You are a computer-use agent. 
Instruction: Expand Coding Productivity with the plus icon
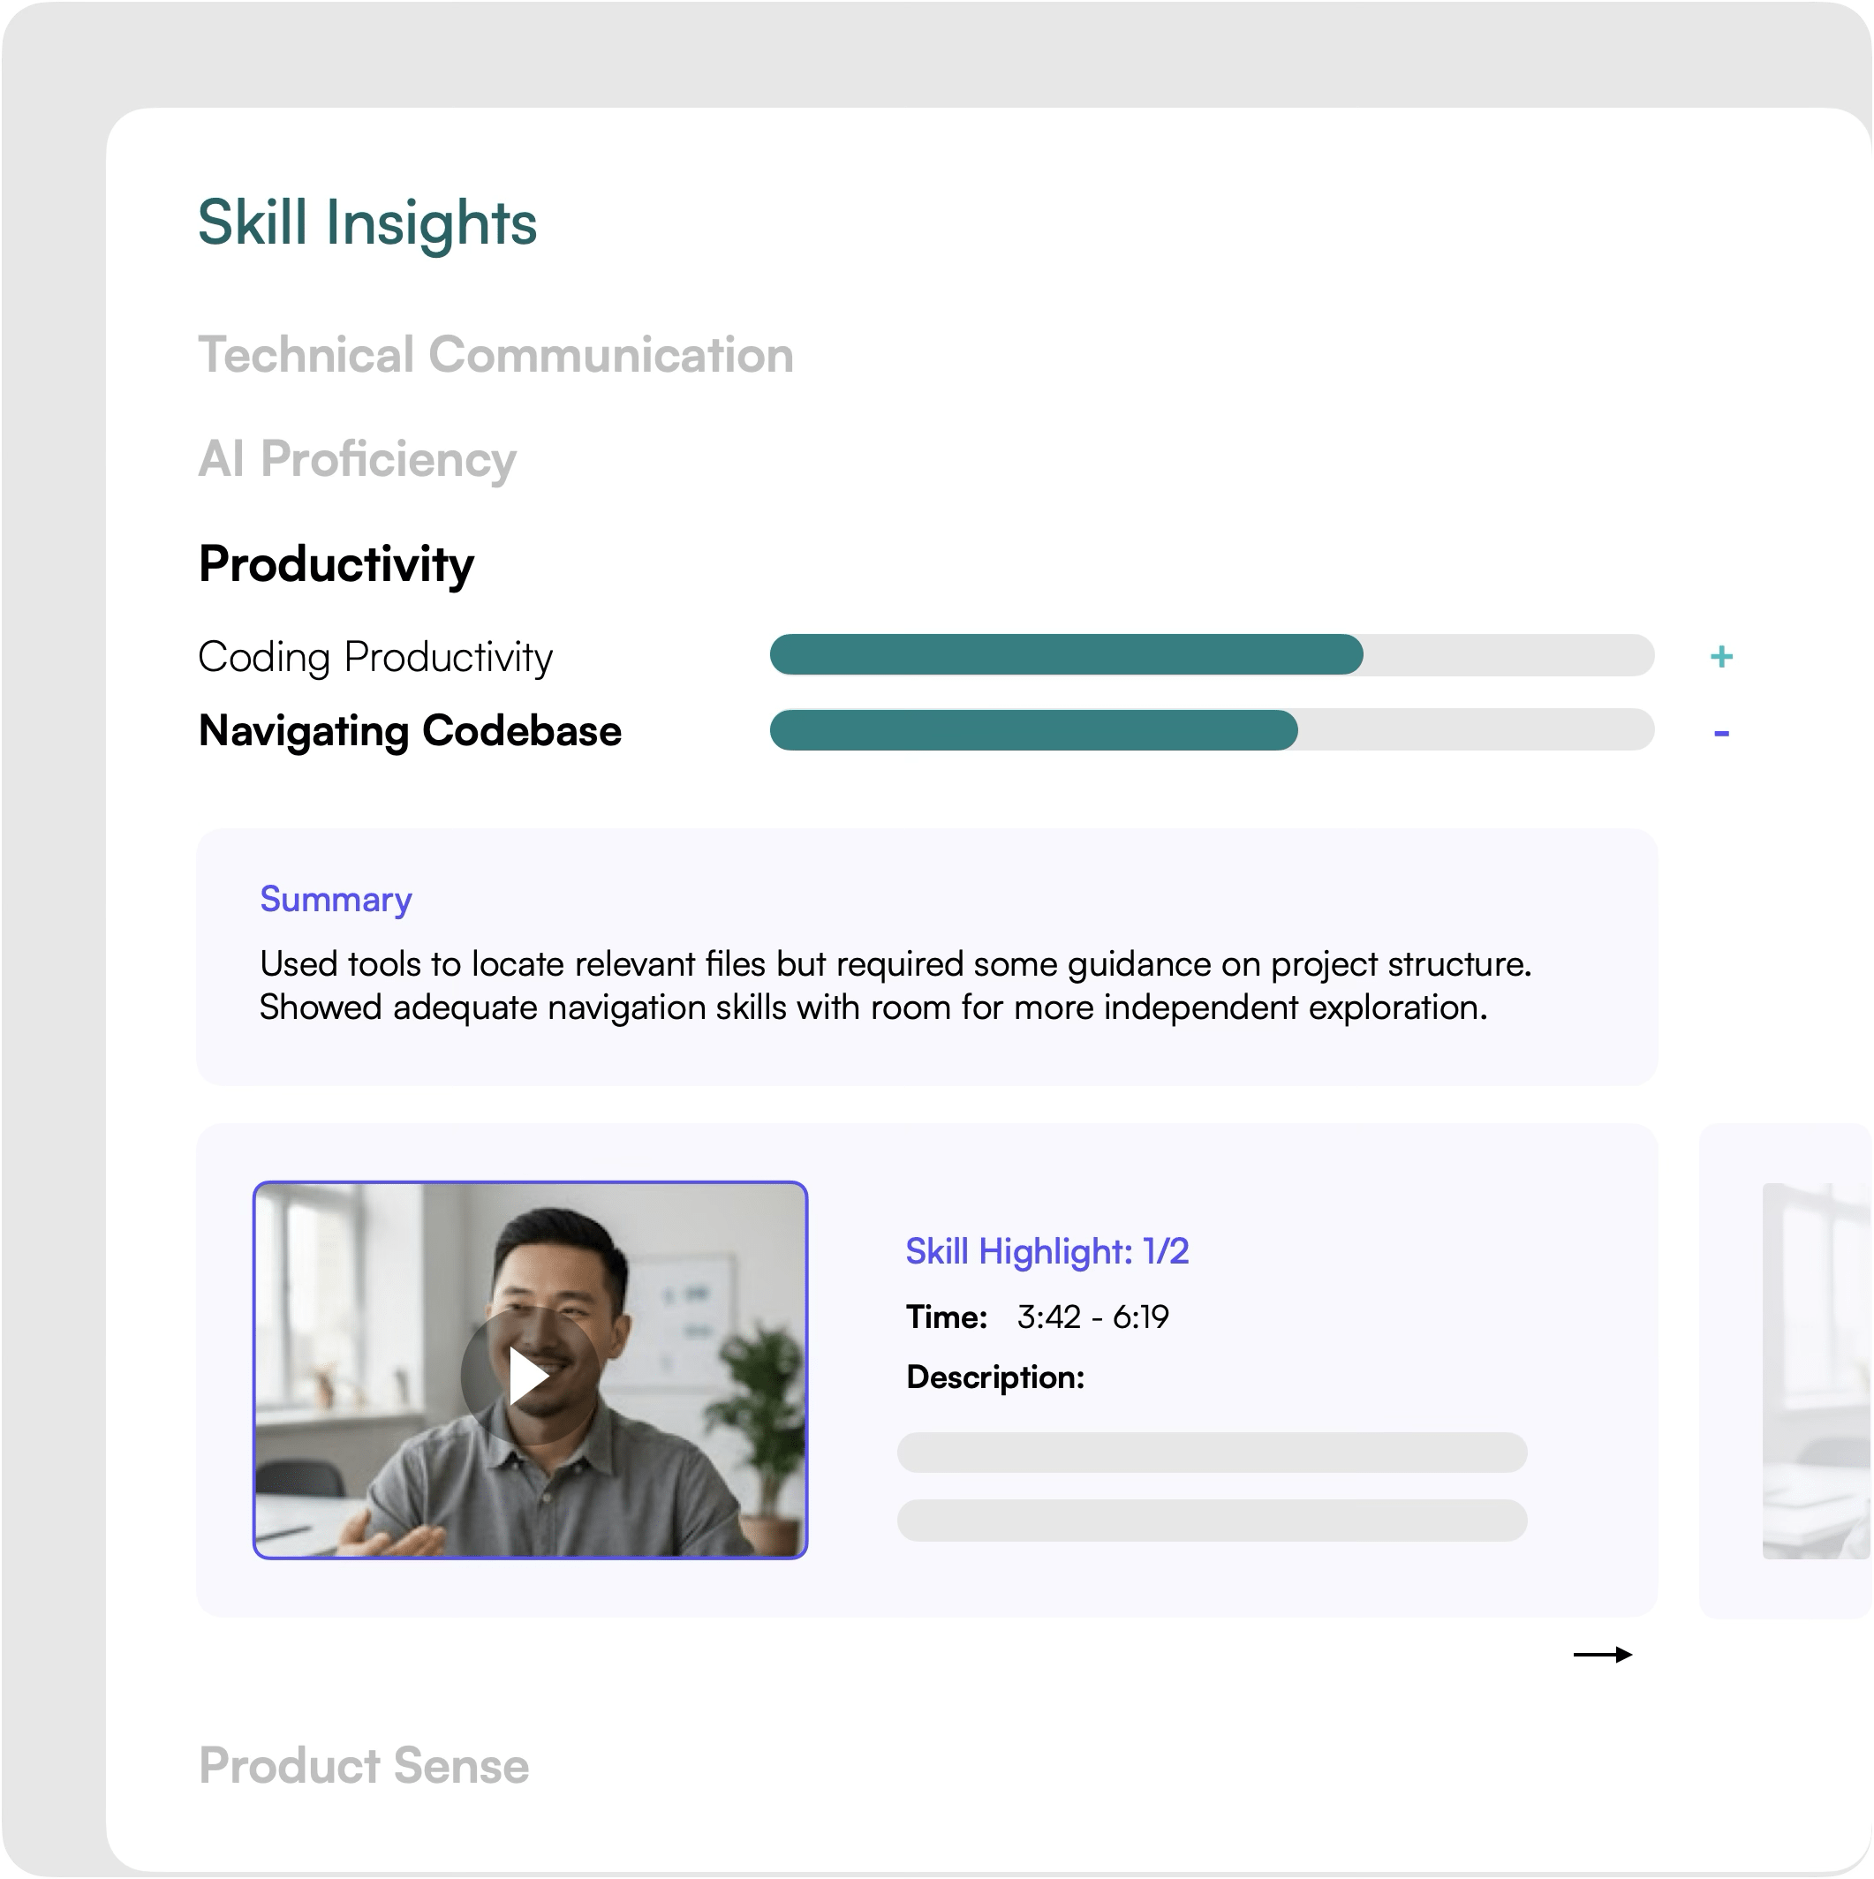click(1720, 656)
